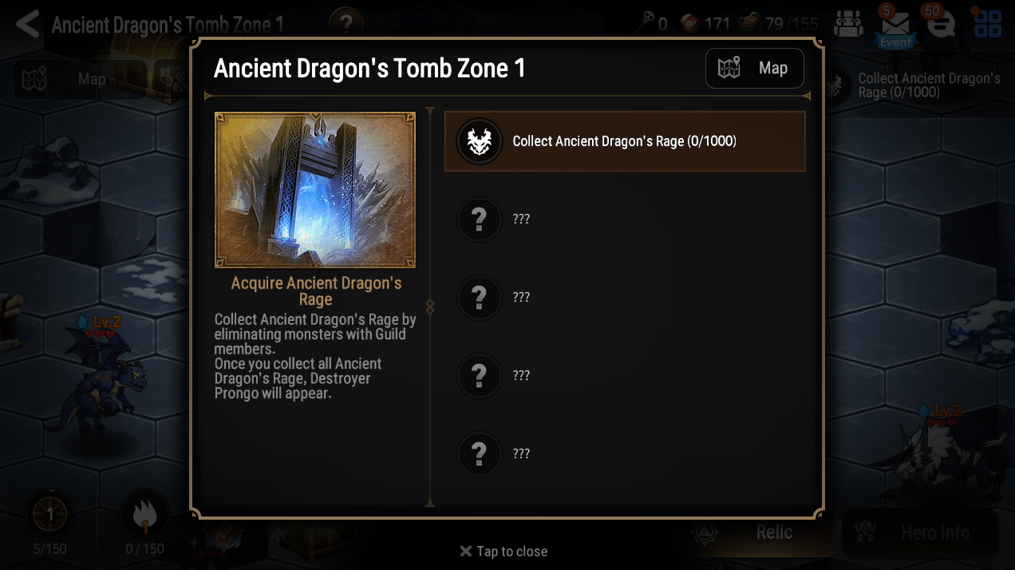Viewport: 1015px width, 570px height.
Task: Click the second locked ??? question mark icon
Action: [479, 297]
